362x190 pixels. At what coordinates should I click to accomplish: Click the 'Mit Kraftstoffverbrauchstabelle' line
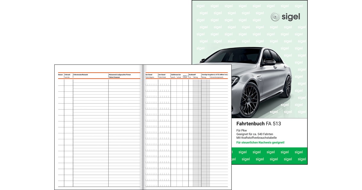(x=256, y=138)
